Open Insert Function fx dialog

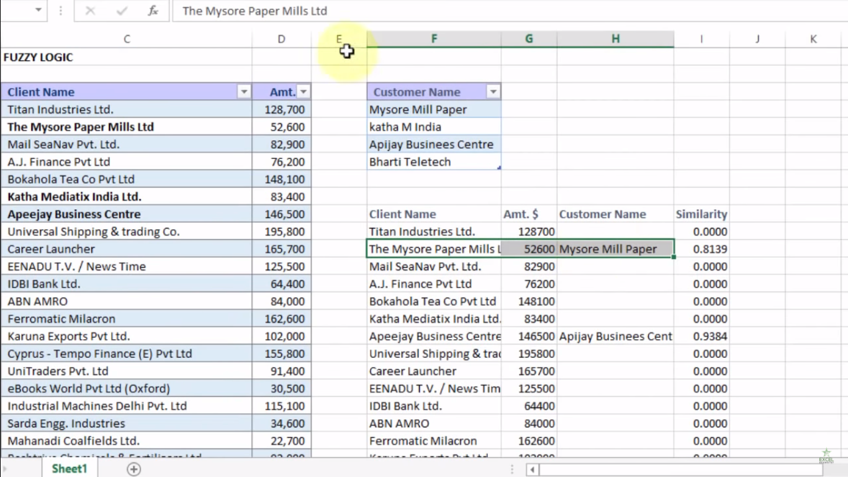[x=153, y=11]
